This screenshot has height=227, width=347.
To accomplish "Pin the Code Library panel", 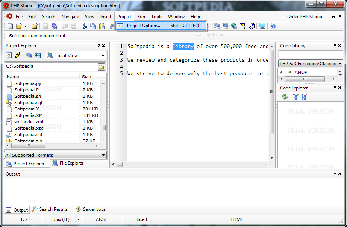I will pyautogui.click(x=335, y=46).
